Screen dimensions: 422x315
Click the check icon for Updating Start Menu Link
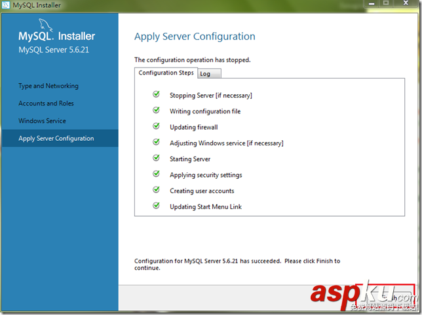(x=156, y=205)
